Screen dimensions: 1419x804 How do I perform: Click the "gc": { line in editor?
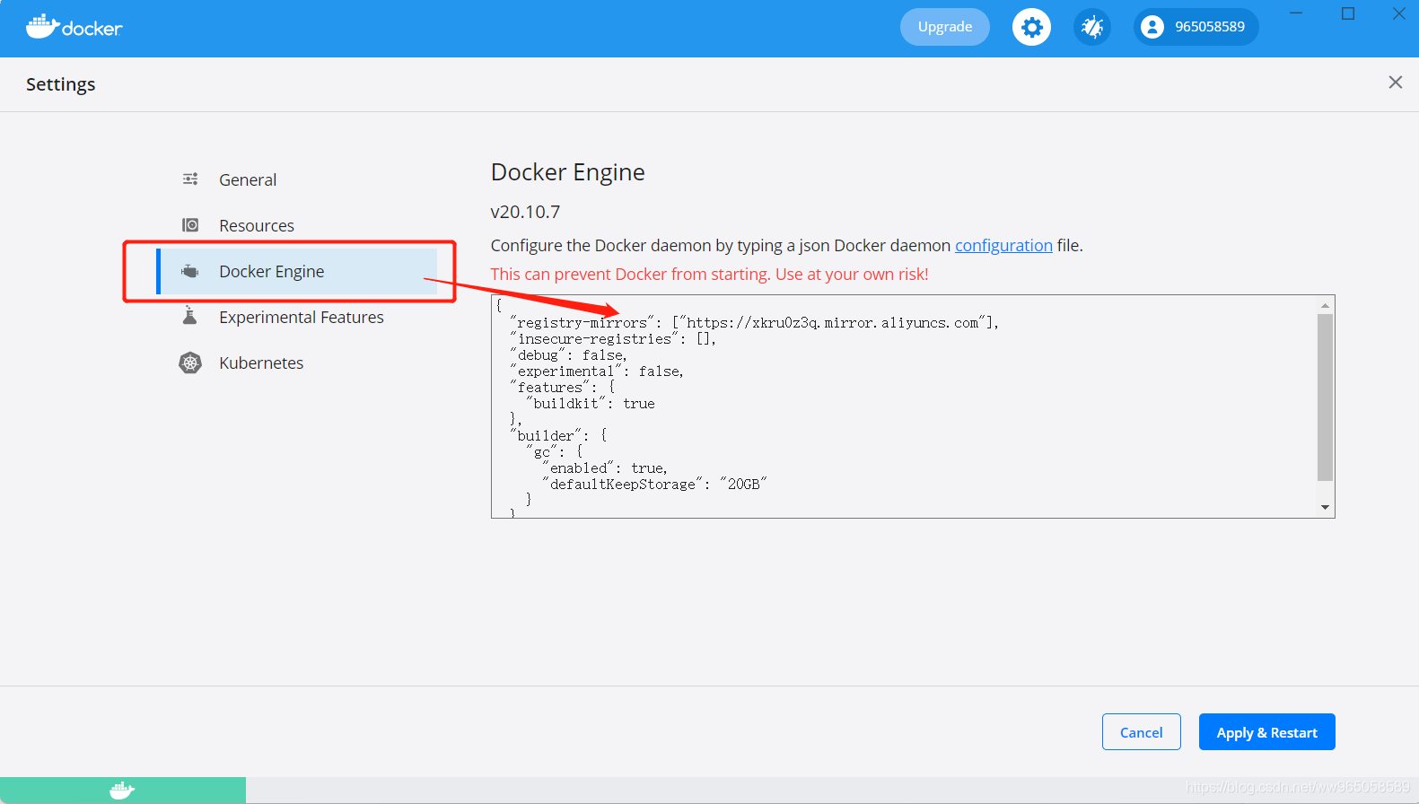pyautogui.click(x=555, y=452)
